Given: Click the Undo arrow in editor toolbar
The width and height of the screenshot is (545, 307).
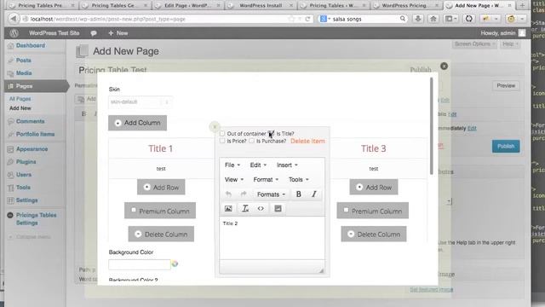Looking at the screenshot, I should (x=228, y=194).
